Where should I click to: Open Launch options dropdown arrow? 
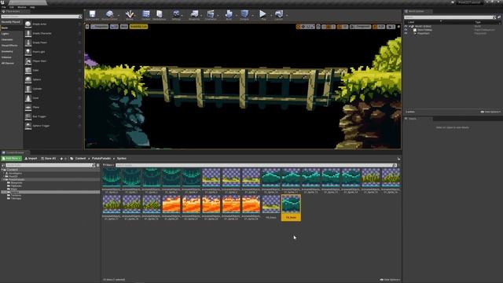point(286,15)
